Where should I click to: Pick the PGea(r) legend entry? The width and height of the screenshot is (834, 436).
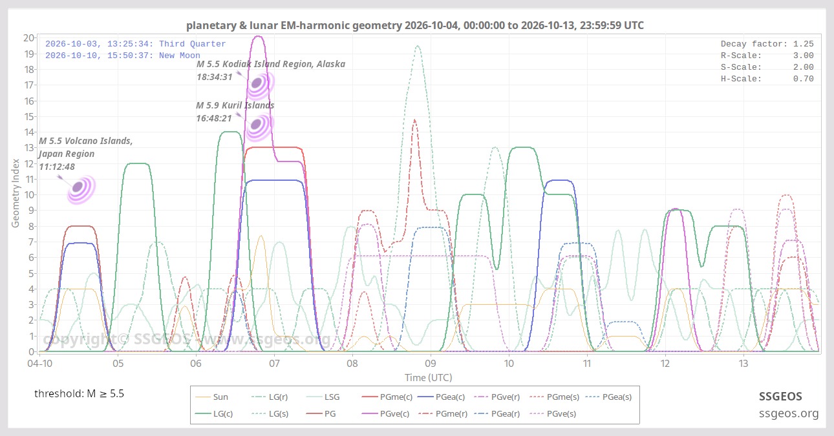498,413
